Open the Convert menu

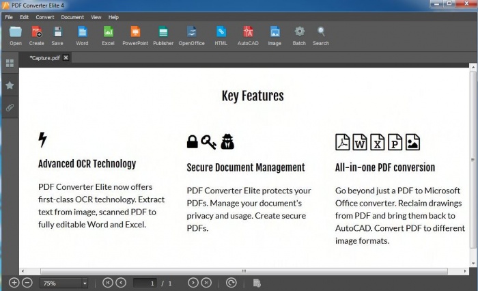tap(45, 17)
